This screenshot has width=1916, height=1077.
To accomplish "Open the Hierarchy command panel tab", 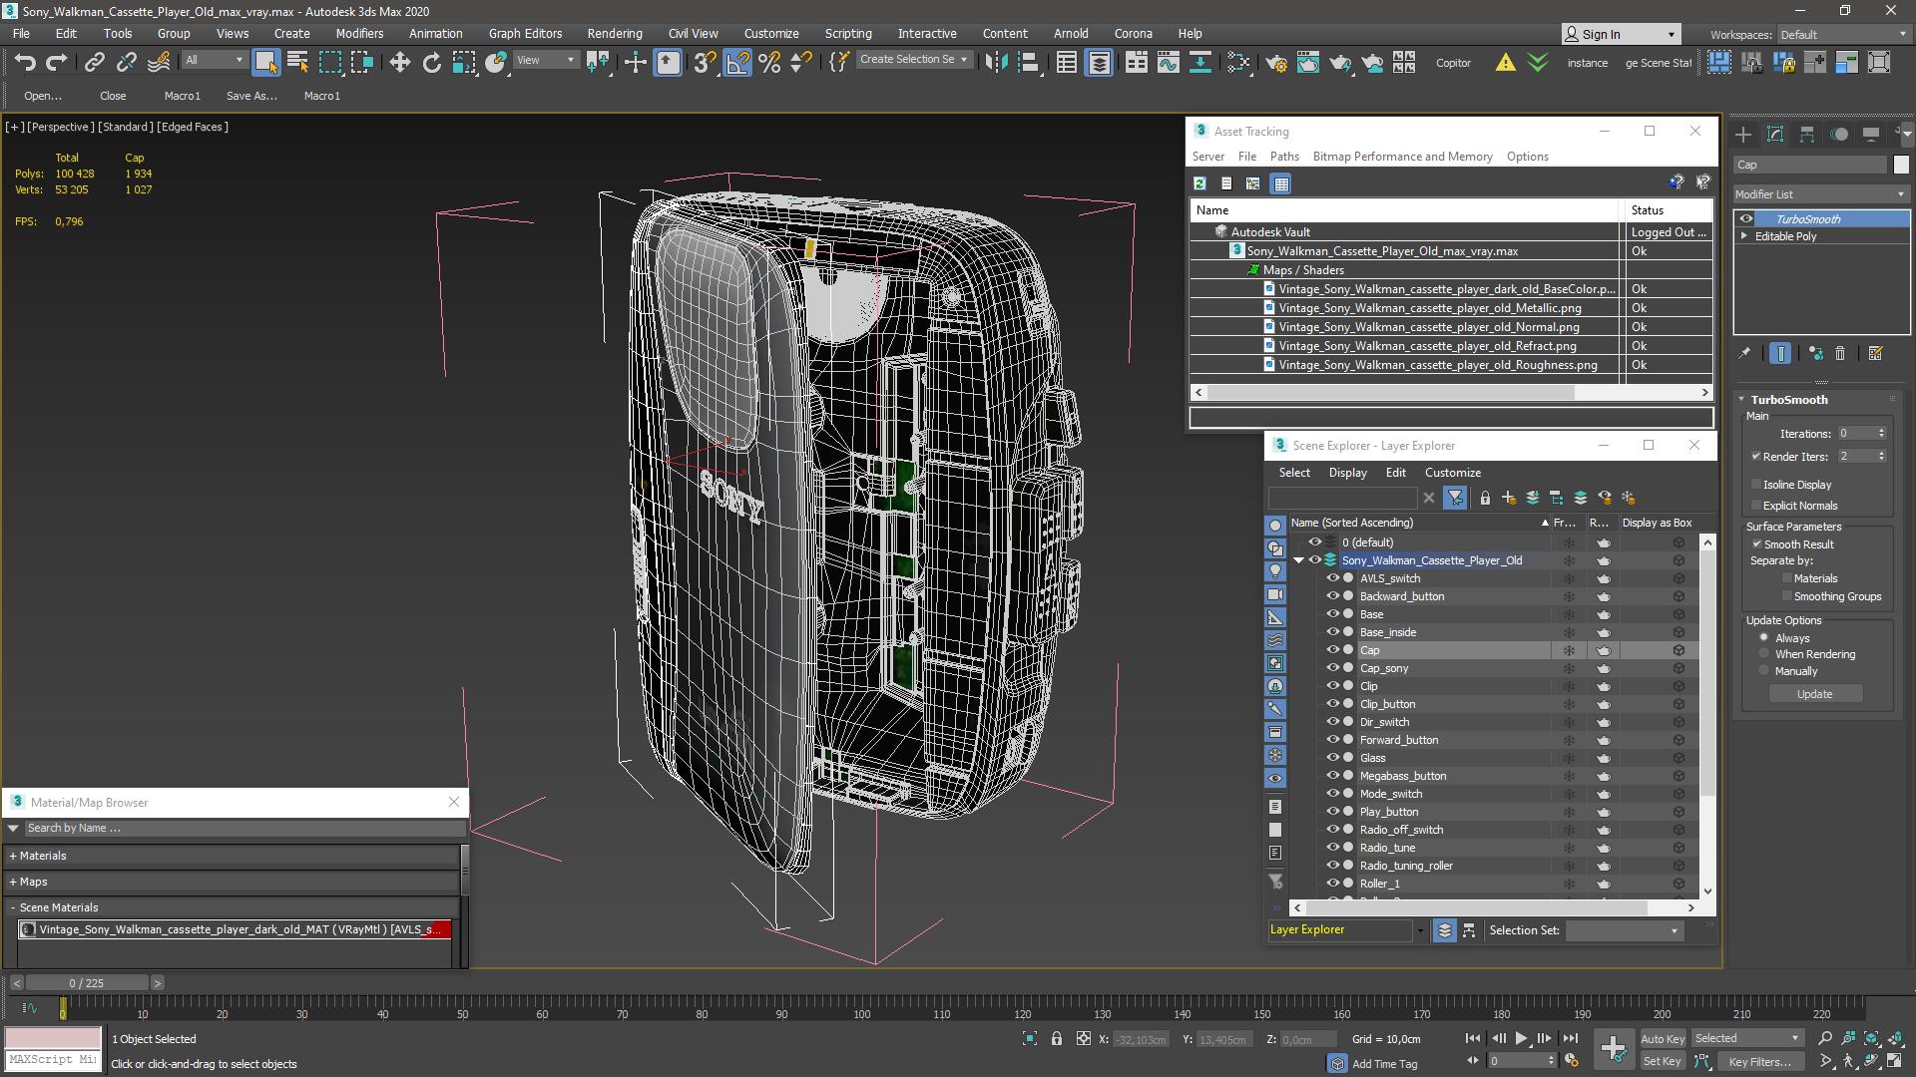I will [1807, 134].
